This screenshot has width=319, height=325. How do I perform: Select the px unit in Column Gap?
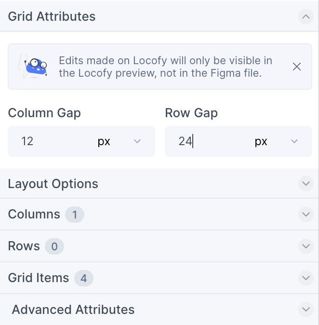coord(104,142)
